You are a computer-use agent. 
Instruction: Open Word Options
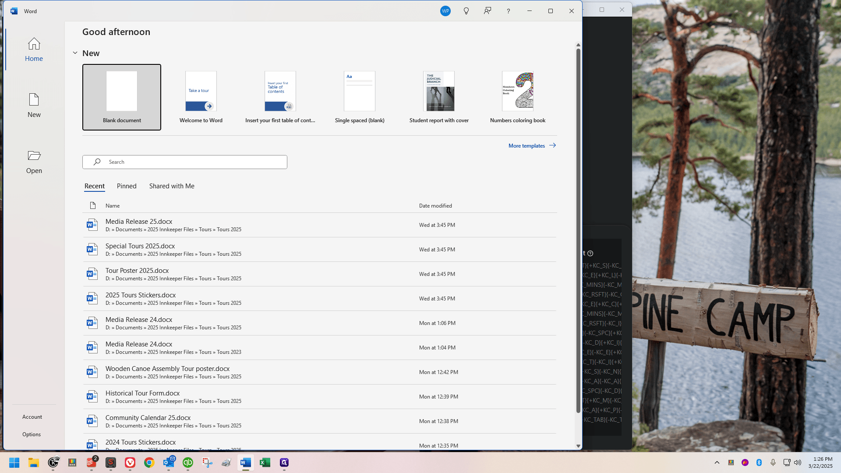(x=32, y=434)
